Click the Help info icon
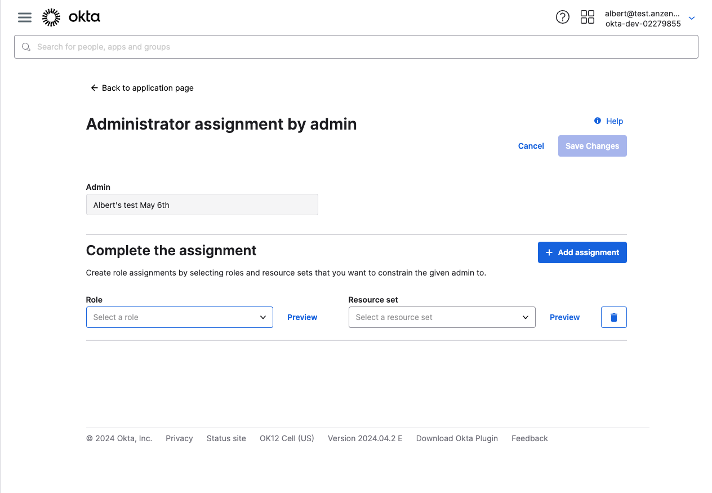The image size is (712, 493). (x=598, y=121)
